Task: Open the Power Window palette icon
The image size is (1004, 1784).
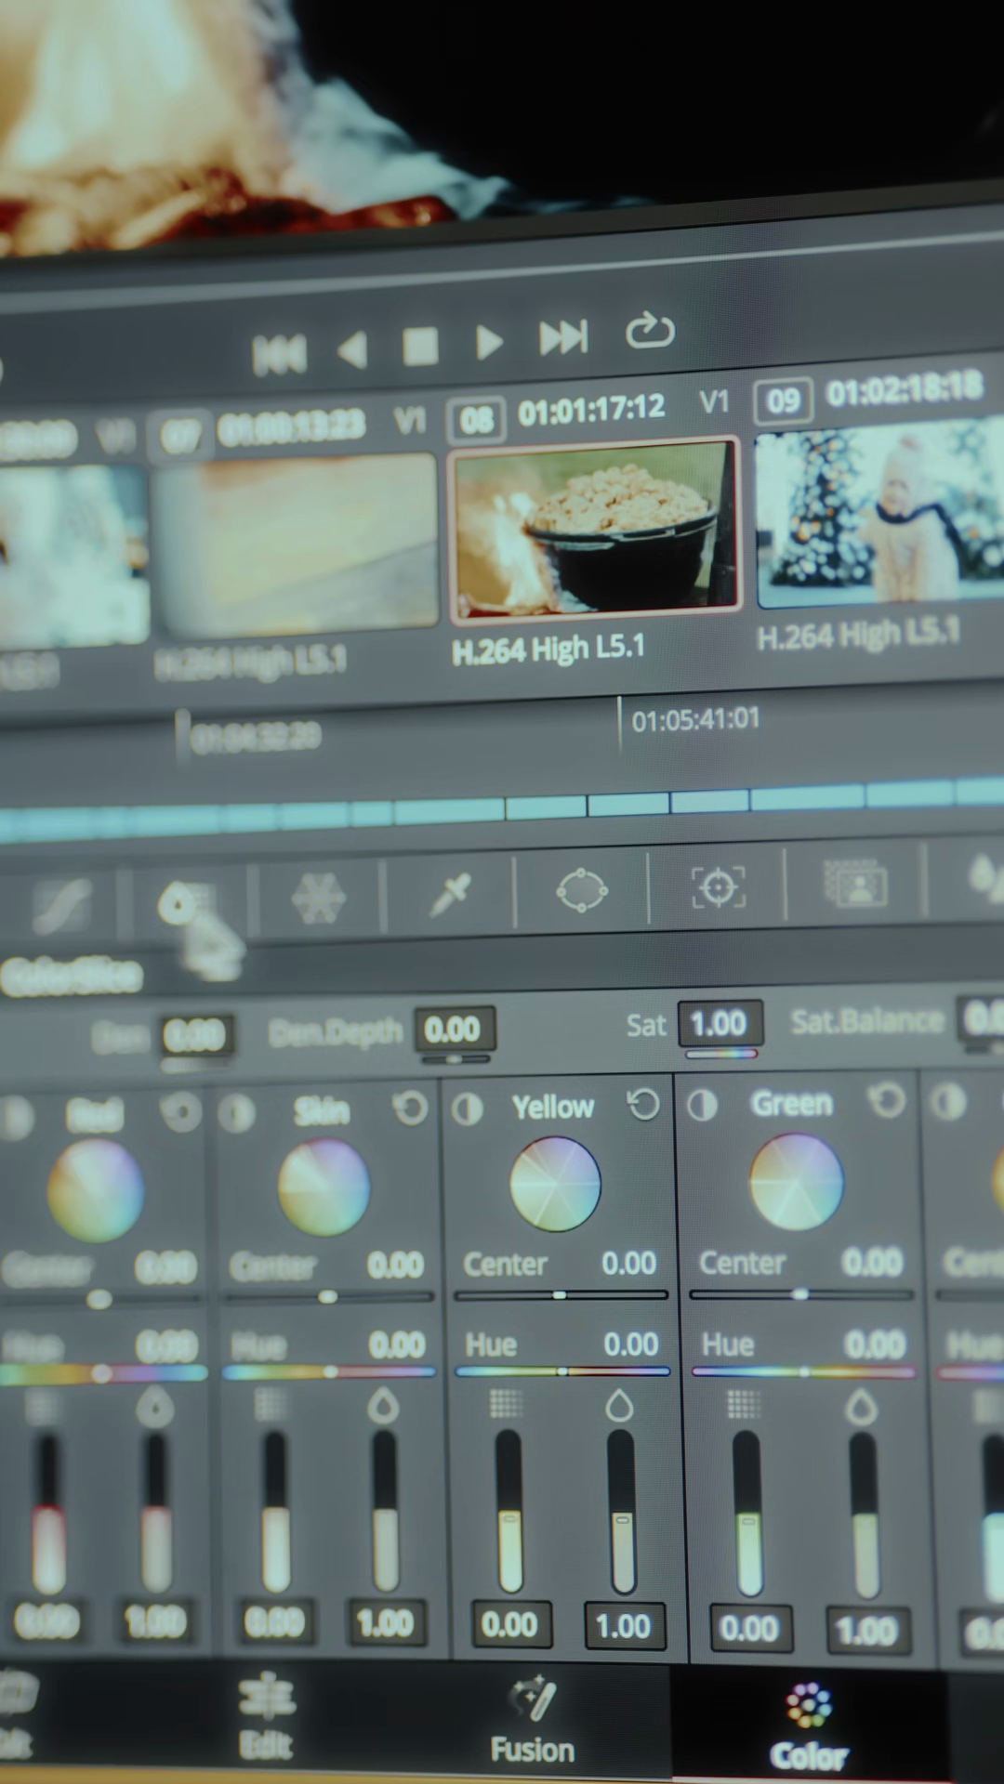Action: pyautogui.click(x=581, y=890)
